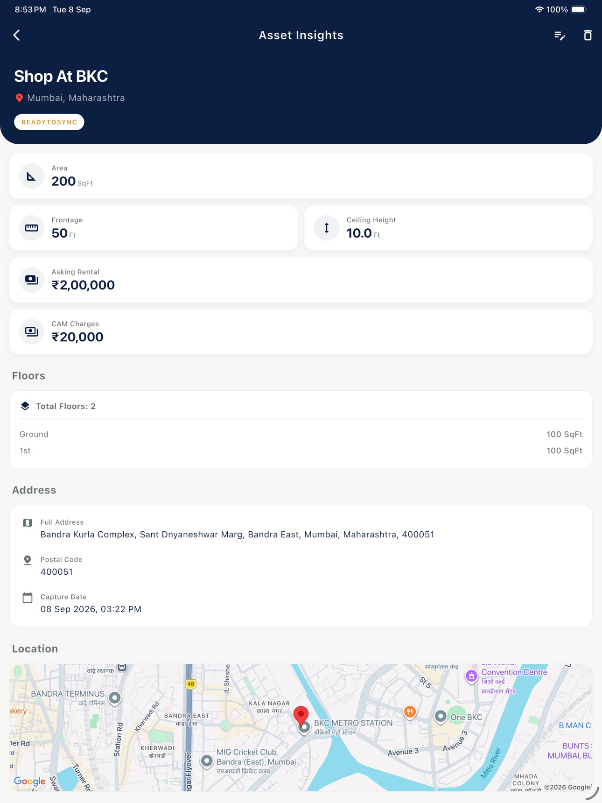Go back using the back arrow
The image size is (602, 803).
pos(17,35)
